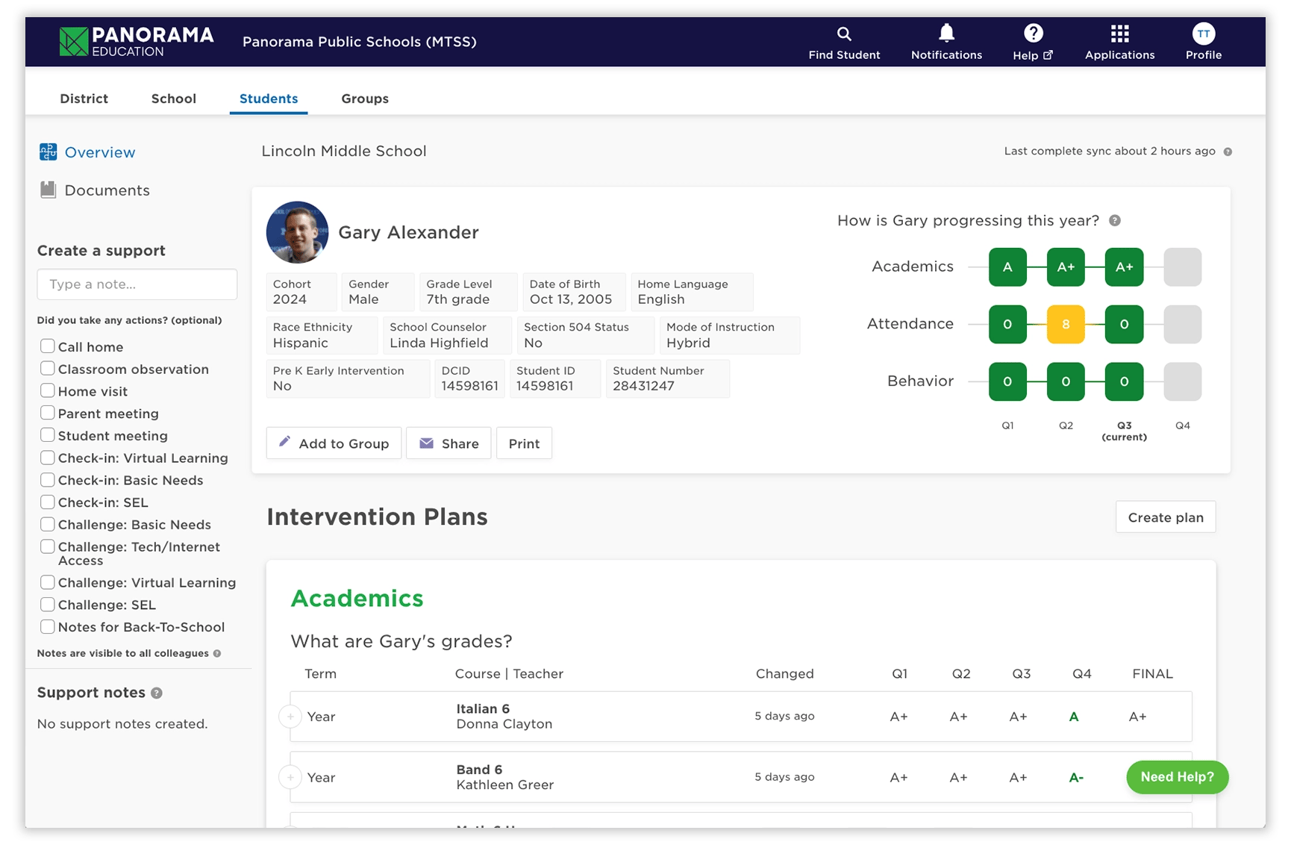The height and width of the screenshot is (845, 1291).
Task: Check Check-in: Virtual Learning box
Action: click(47, 458)
